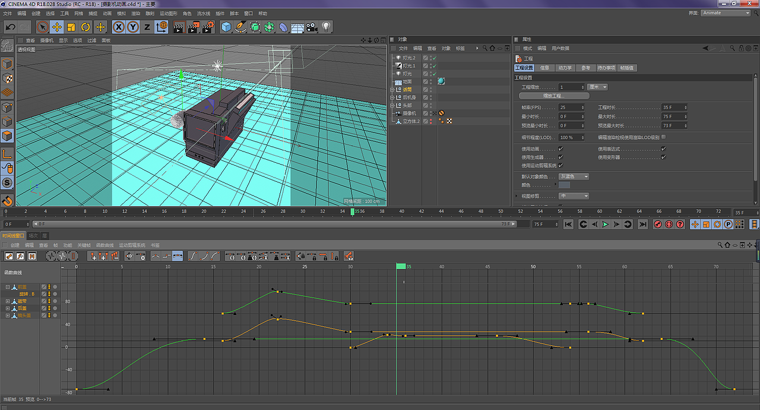Toggle 使用生成器 checkbox

(560, 157)
